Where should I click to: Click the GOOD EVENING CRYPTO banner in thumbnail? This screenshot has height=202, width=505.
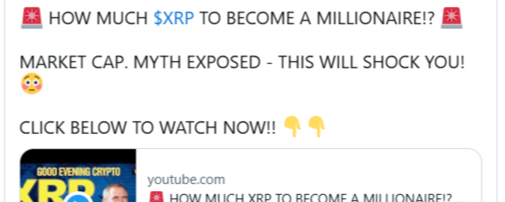78,172
